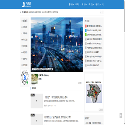Open 用户注册 in the left sidebar
The height and width of the screenshot is (125, 125).
point(24,40)
